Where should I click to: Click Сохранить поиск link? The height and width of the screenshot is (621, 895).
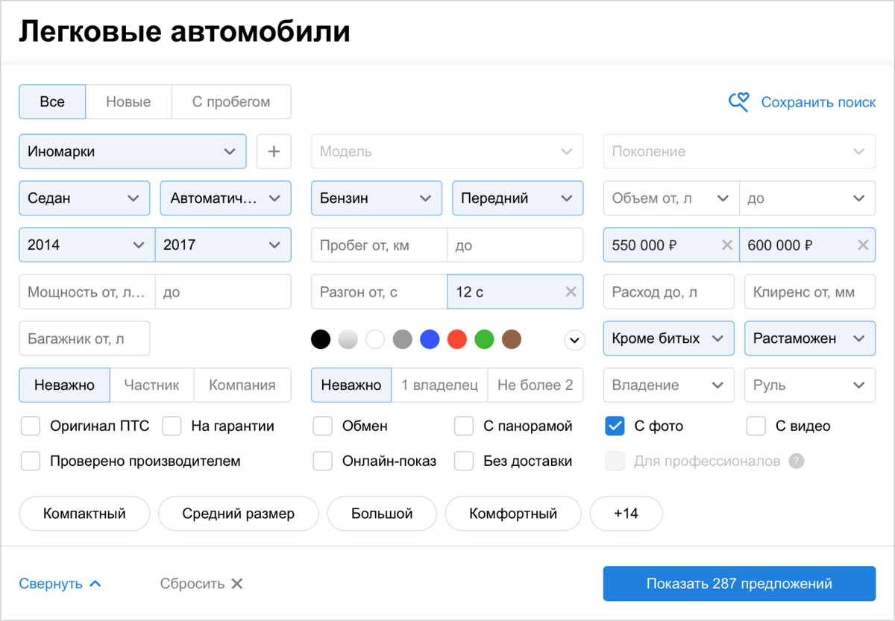(818, 102)
